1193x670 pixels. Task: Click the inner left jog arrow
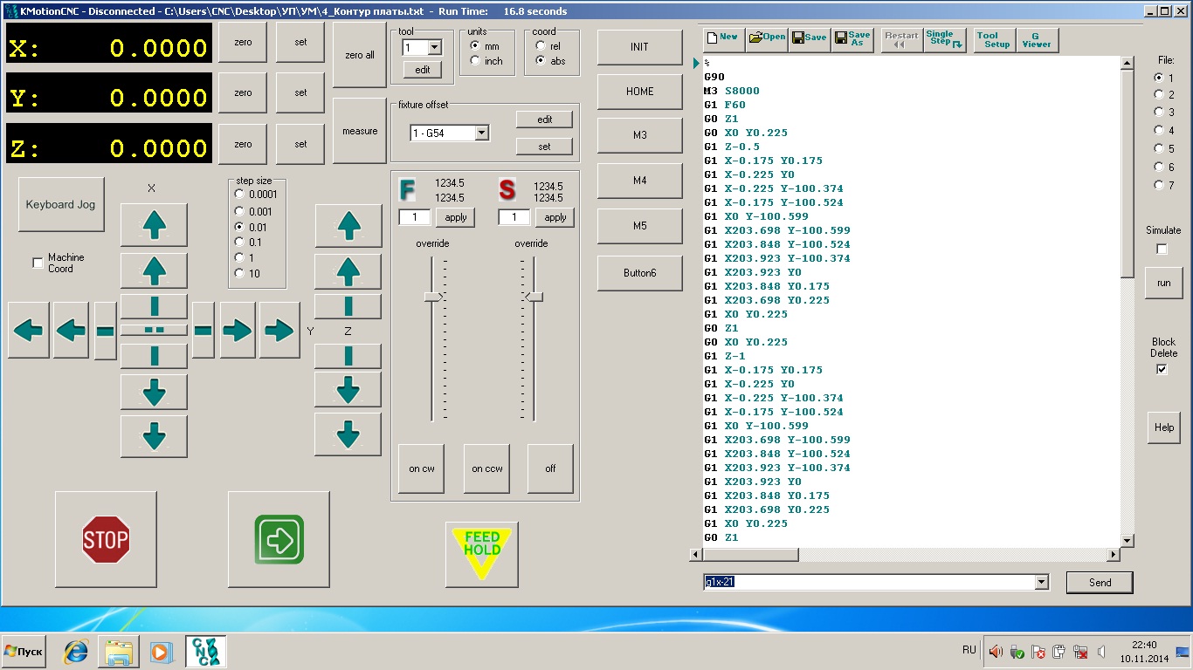[71, 330]
